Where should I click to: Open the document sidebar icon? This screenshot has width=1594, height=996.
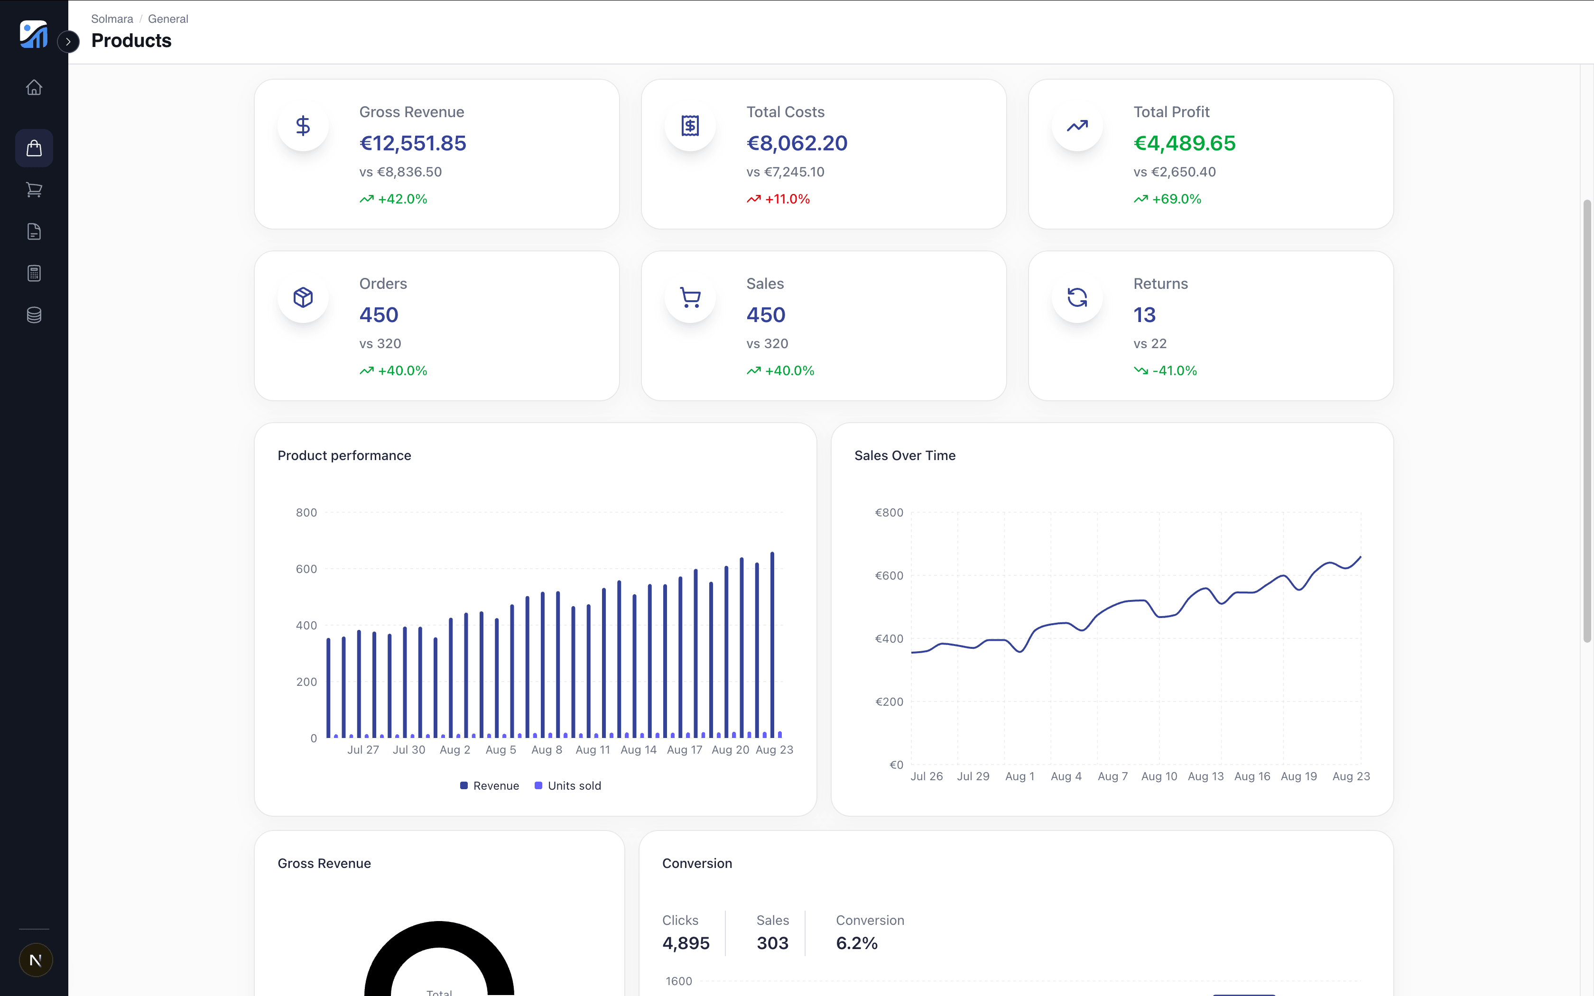[x=34, y=231]
